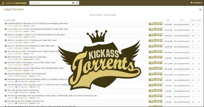Sort by the Size column header
Viewport: 204px width, 107px height.
coord(168,20)
